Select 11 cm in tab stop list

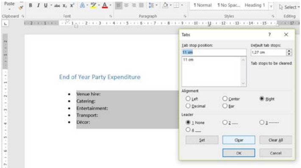tap(188, 60)
